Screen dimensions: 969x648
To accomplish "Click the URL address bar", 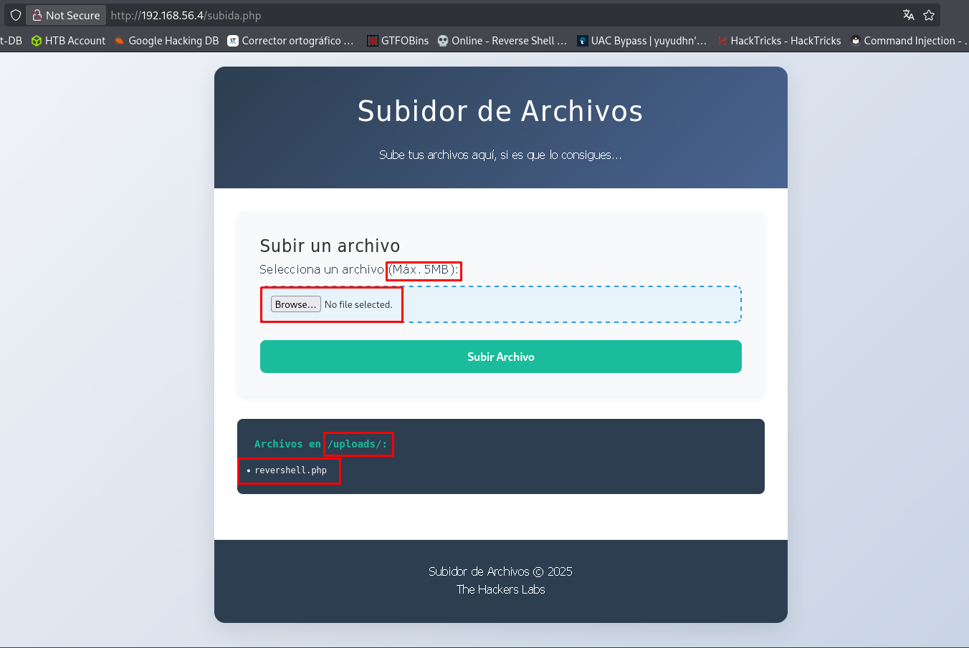I will (502, 15).
